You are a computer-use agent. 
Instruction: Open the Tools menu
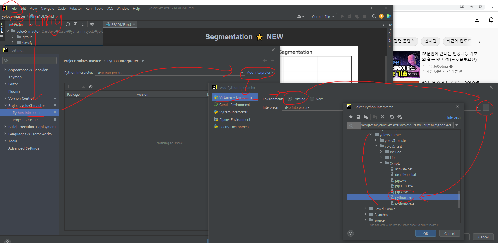(x=99, y=8)
